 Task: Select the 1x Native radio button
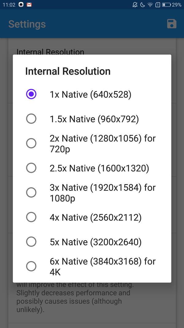(31, 94)
